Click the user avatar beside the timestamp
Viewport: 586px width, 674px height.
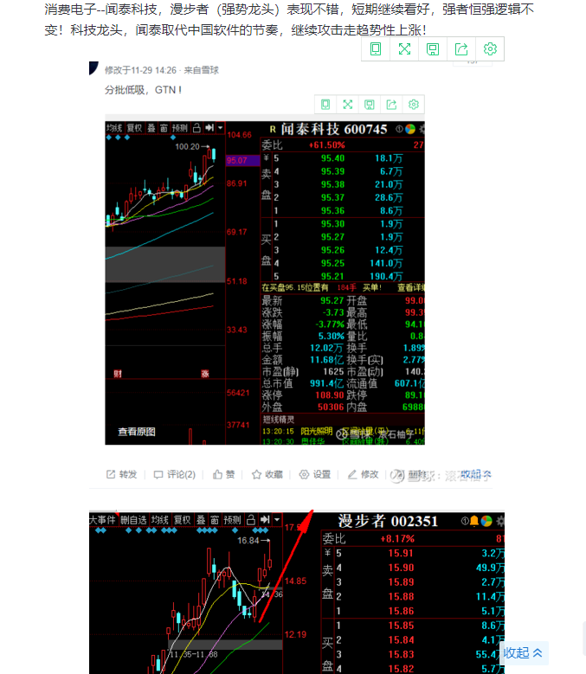(x=93, y=68)
